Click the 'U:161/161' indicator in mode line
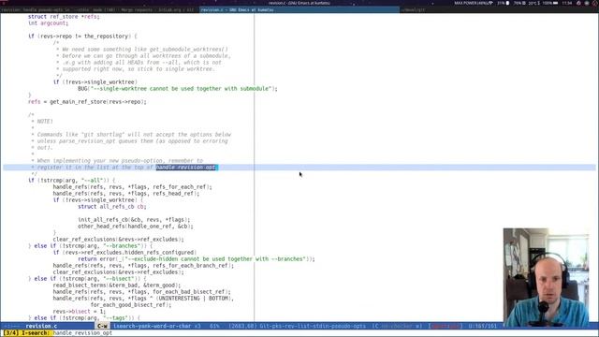 point(483,326)
